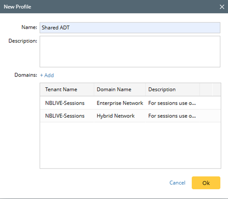Close the New Profile dialog

point(222,7)
